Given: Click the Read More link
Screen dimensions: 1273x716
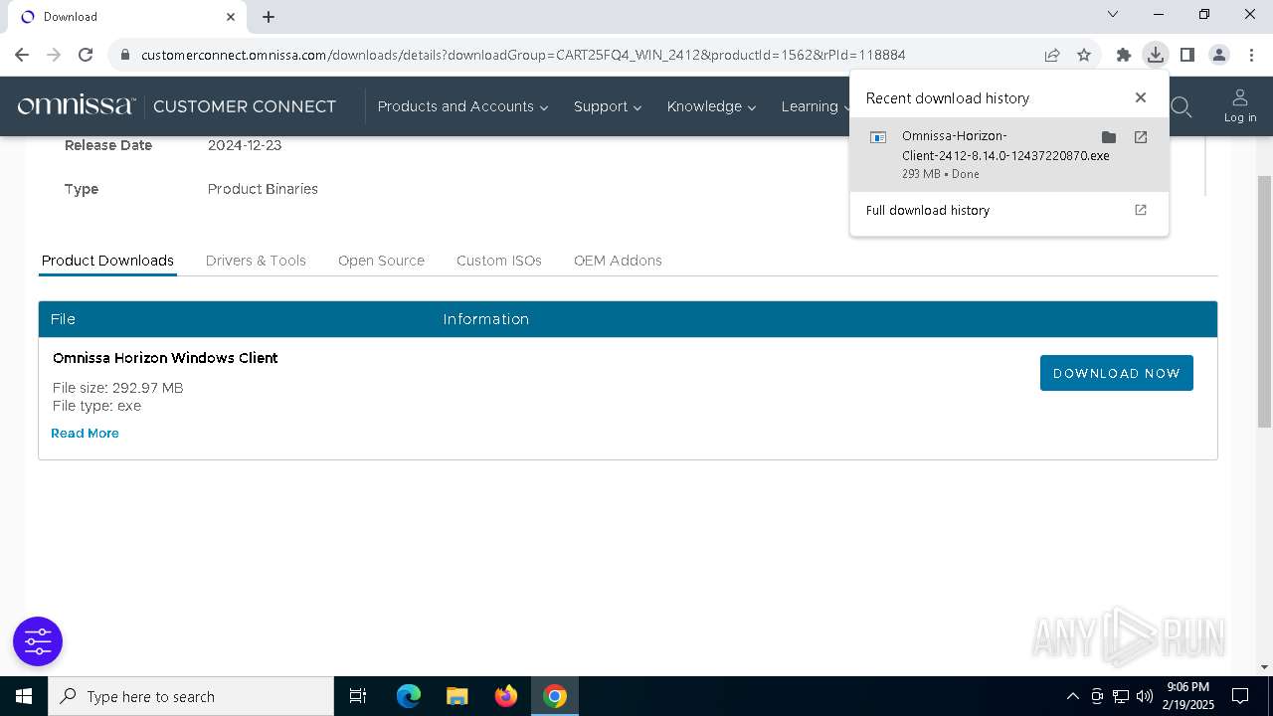Looking at the screenshot, I should point(85,434).
